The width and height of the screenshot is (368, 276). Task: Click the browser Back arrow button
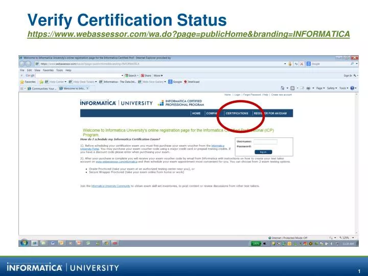[x=22, y=63]
